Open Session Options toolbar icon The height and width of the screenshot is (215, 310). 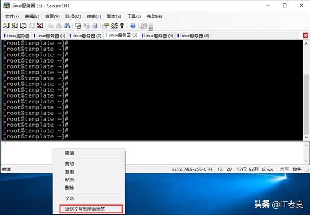click(105, 26)
